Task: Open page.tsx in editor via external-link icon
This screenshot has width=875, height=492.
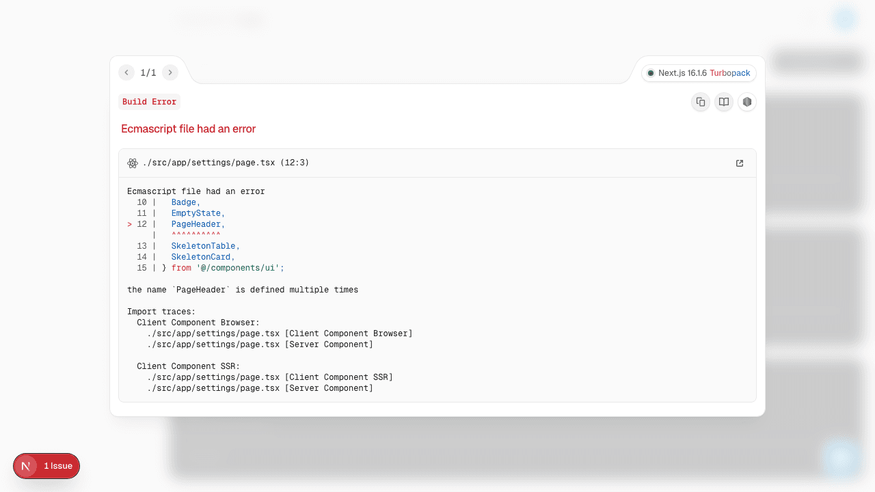Action: pyautogui.click(x=740, y=163)
